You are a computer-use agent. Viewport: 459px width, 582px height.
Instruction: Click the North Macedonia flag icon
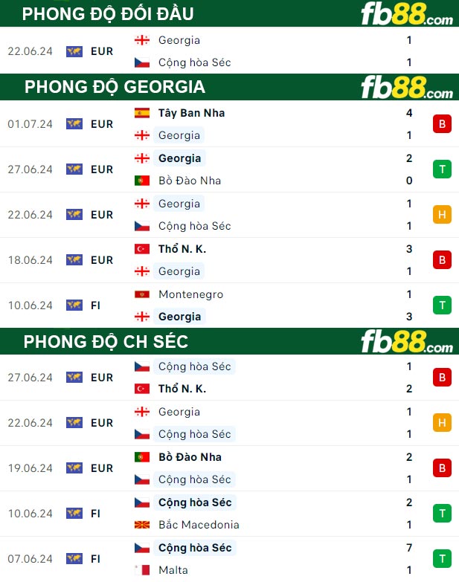point(142,525)
